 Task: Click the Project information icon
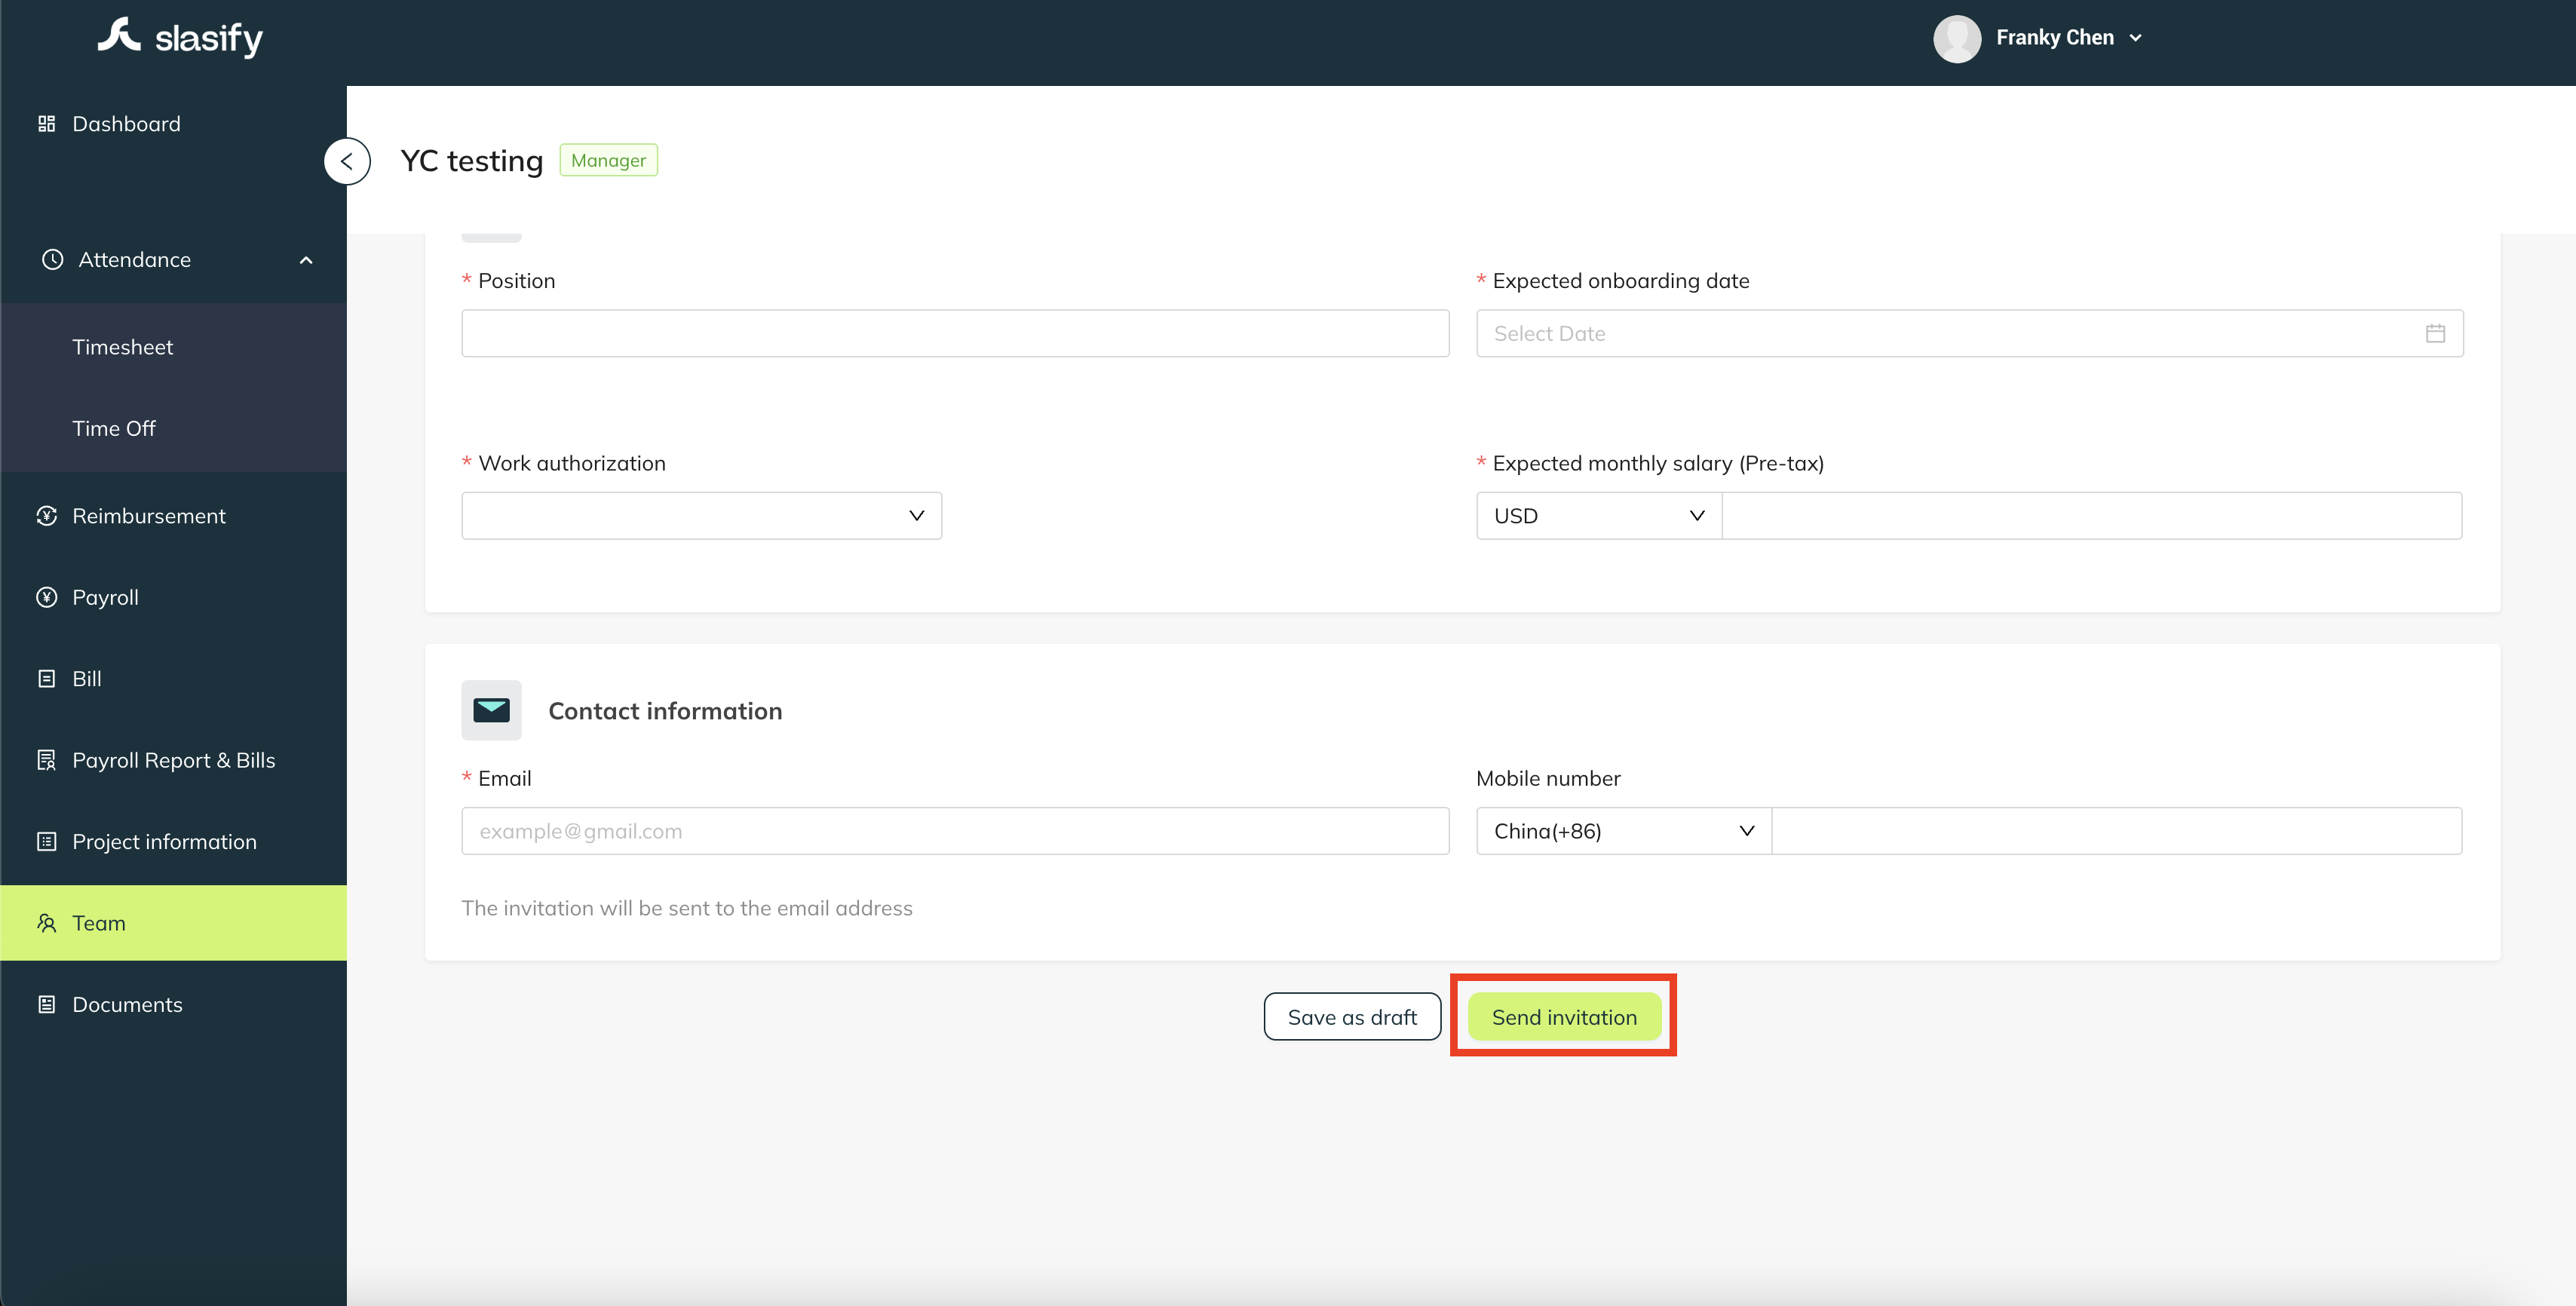pyautogui.click(x=46, y=842)
